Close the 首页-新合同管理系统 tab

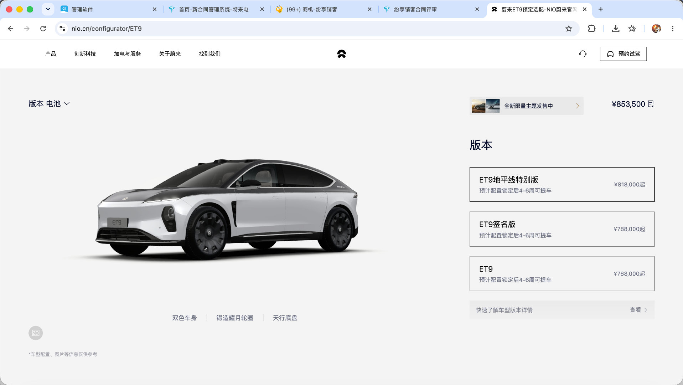tap(262, 9)
